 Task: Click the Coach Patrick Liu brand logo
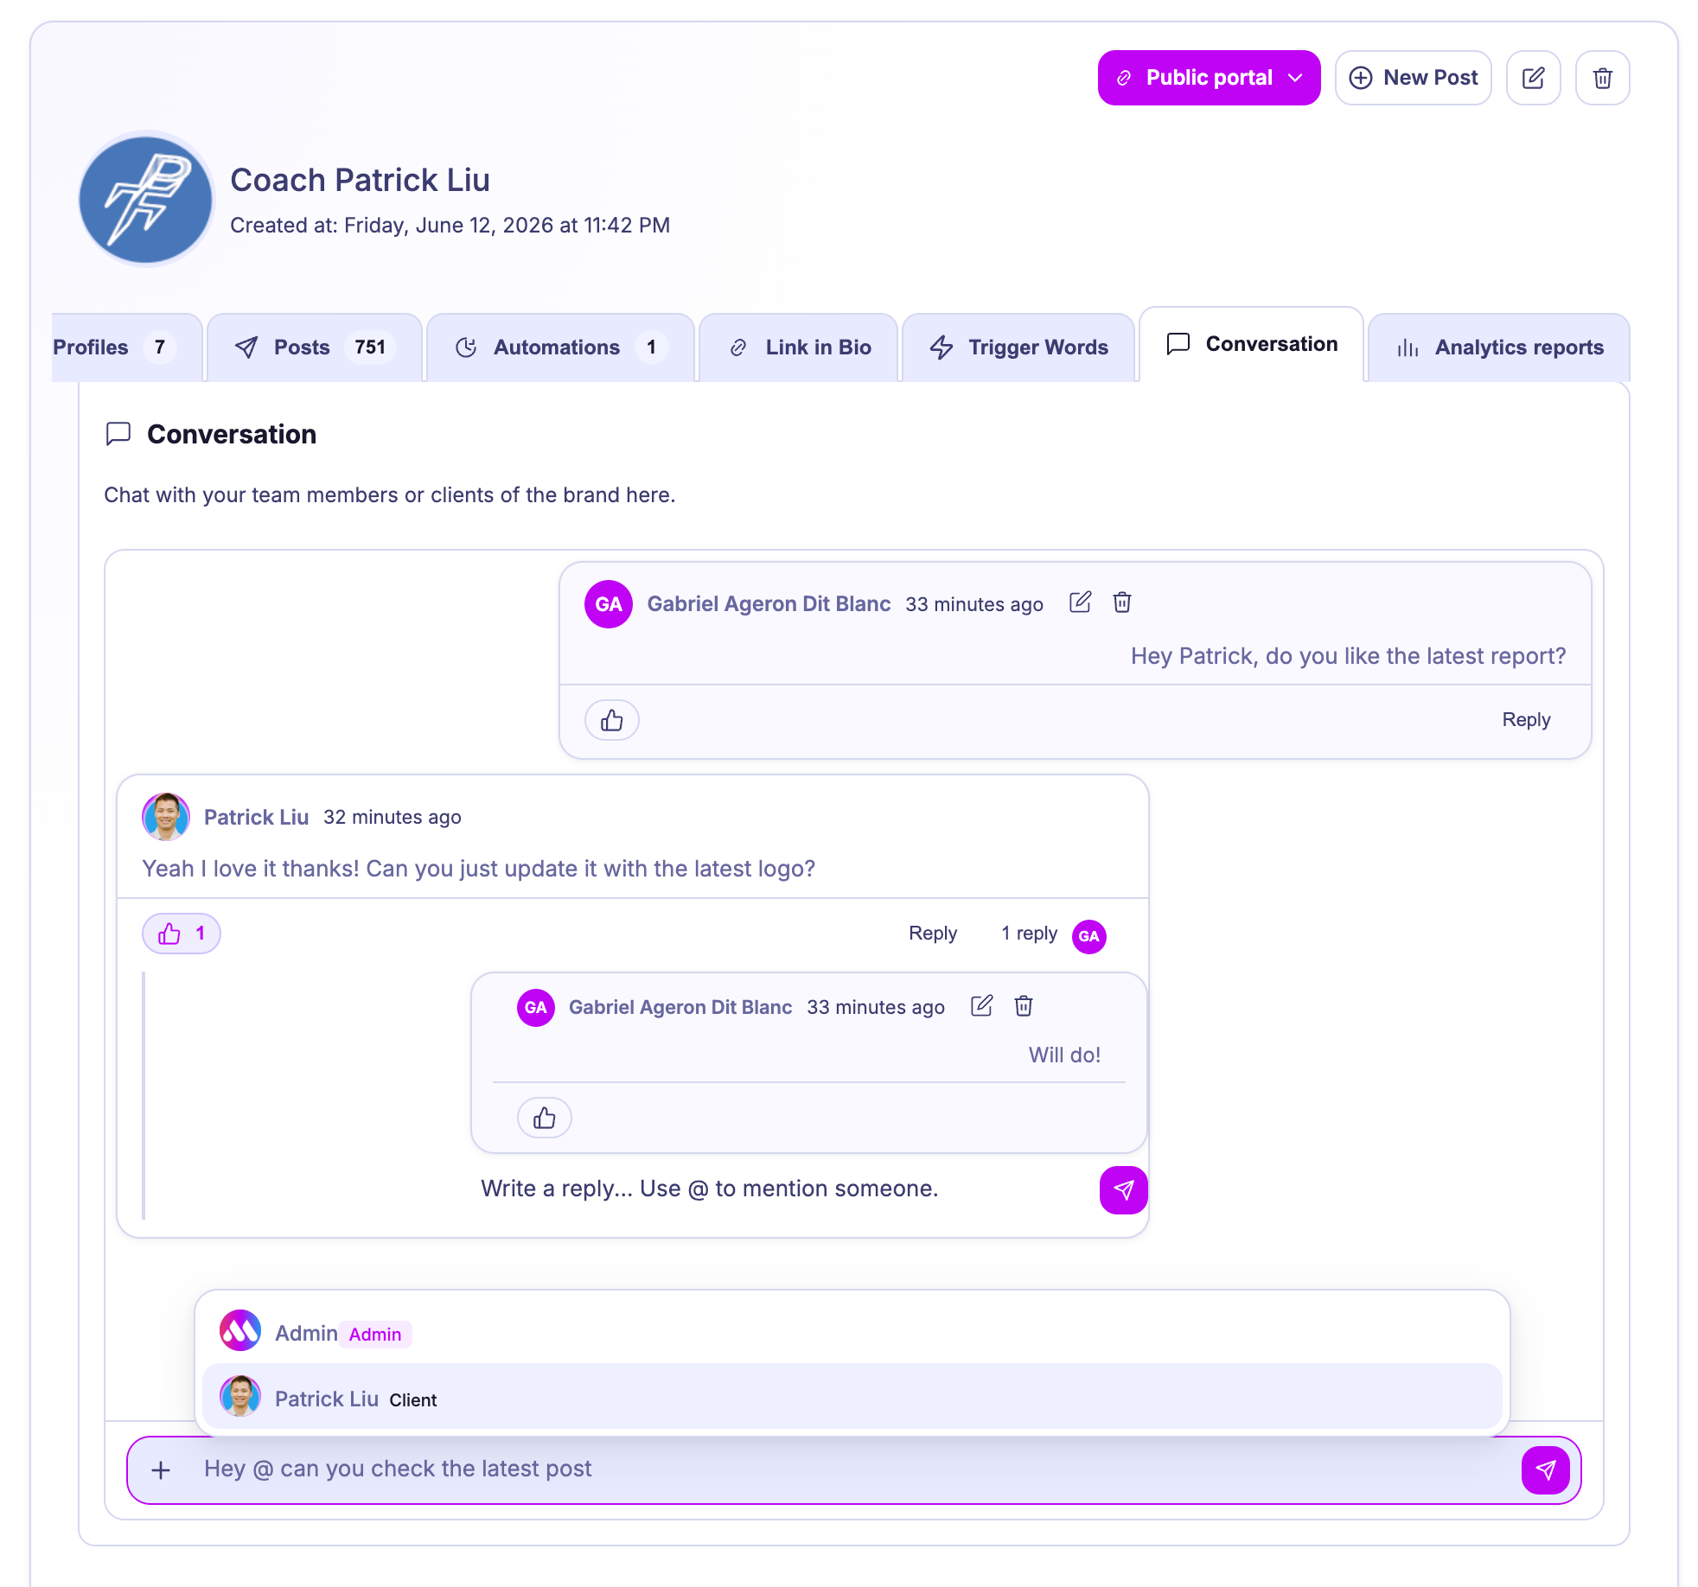click(145, 200)
